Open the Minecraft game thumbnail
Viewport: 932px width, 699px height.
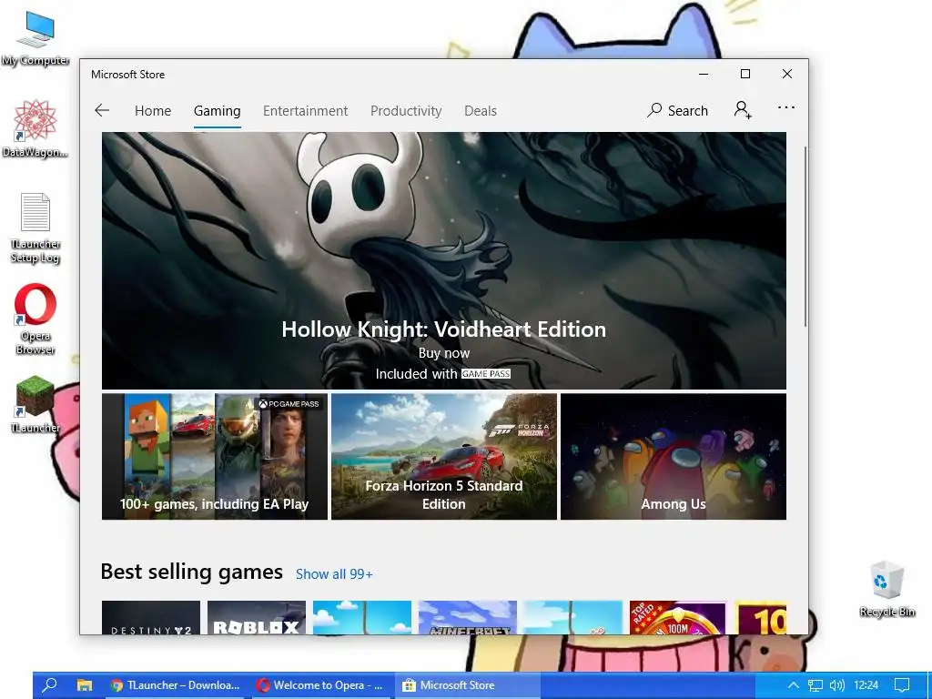[x=468, y=618]
